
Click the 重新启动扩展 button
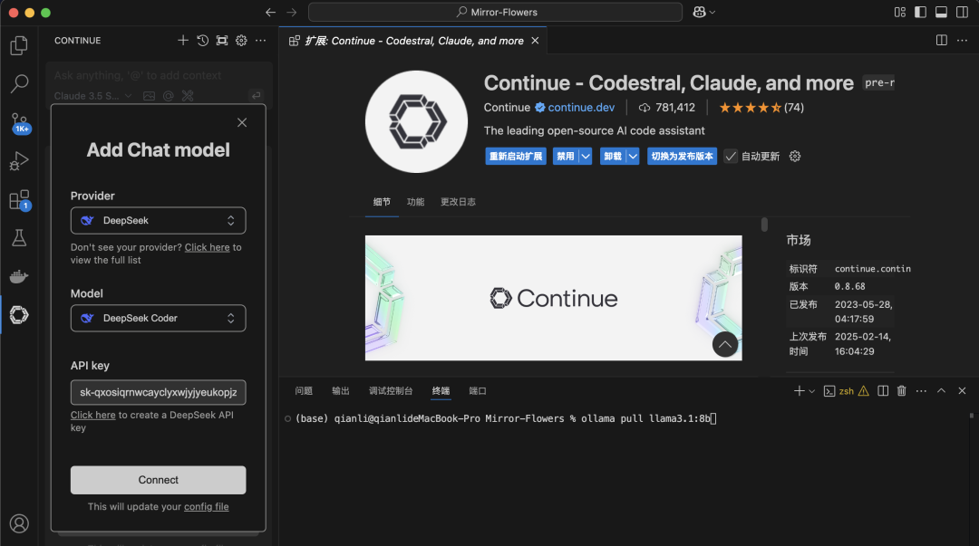click(516, 156)
